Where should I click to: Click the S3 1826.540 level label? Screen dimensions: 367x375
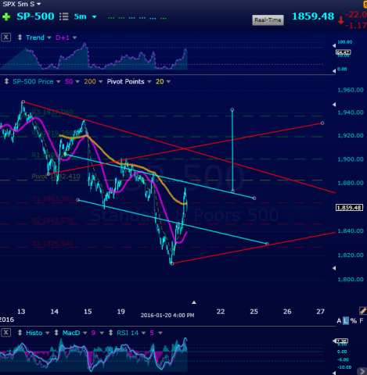coord(52,243)
